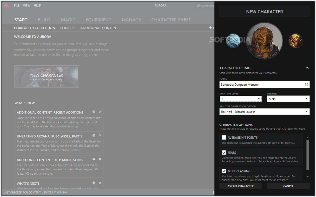Pick the blue dragon portrait
The image size is (316, 197).
(x=233, y=41)
